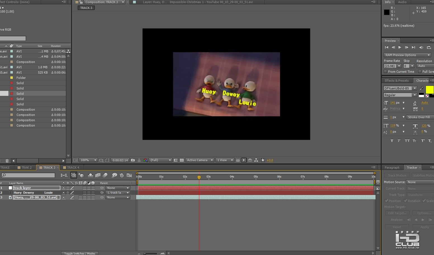
Task: Toggle the Full Screen checkbox
Action: pos(420,72)
